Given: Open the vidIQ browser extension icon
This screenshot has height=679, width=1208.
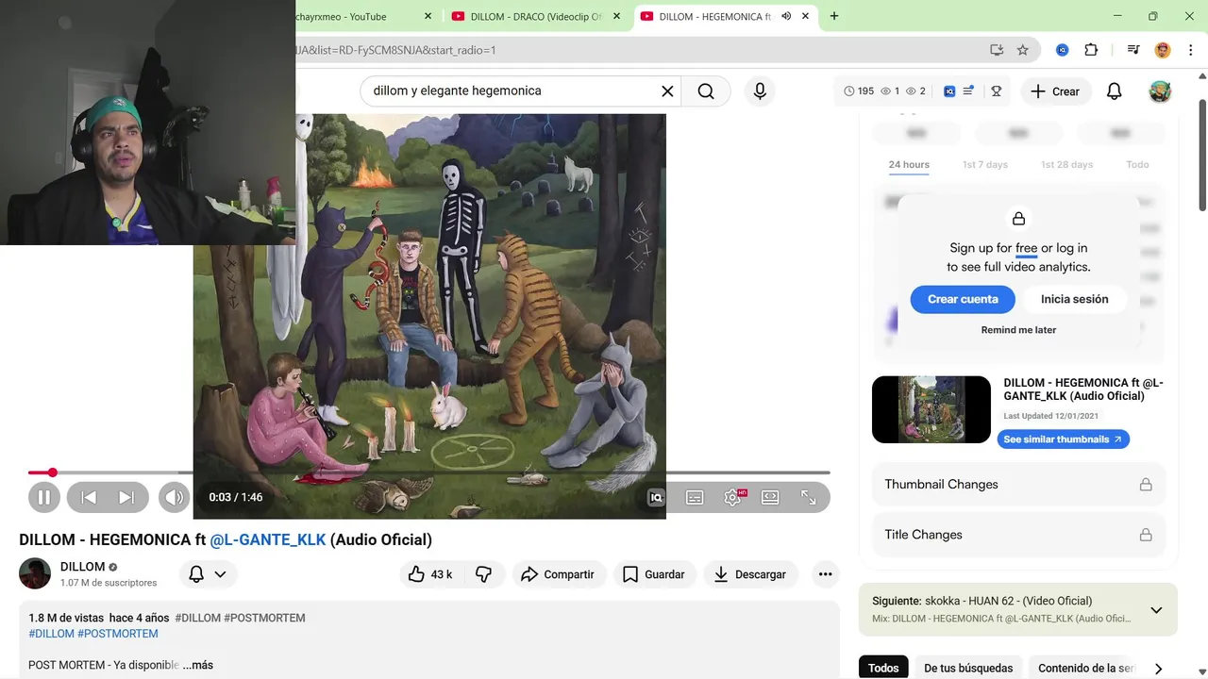Looking at the screenshot, I should click(1062, 50).
